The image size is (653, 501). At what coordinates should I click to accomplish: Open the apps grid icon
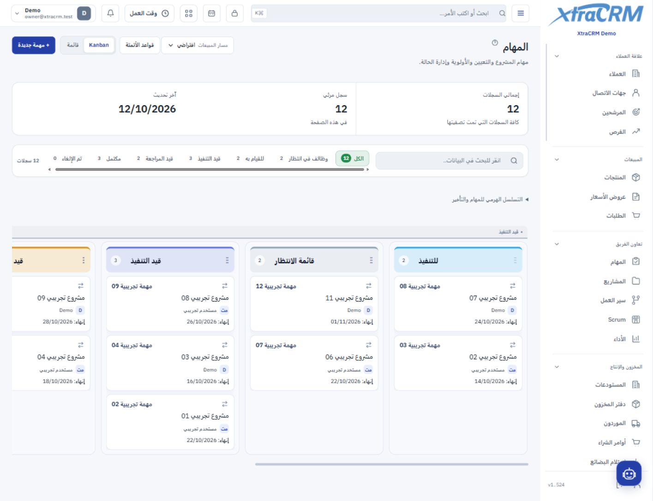pyautogui.click(x=189, y=13)
